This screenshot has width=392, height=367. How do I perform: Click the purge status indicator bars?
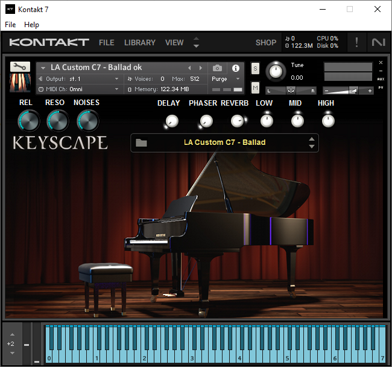pyautogui.click(x=227, y=89)
